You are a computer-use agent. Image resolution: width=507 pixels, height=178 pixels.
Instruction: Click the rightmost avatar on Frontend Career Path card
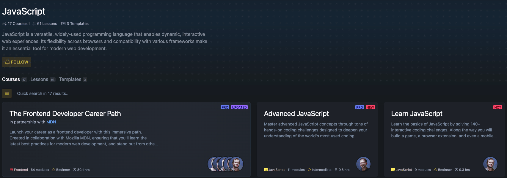[x=236, y=164]
